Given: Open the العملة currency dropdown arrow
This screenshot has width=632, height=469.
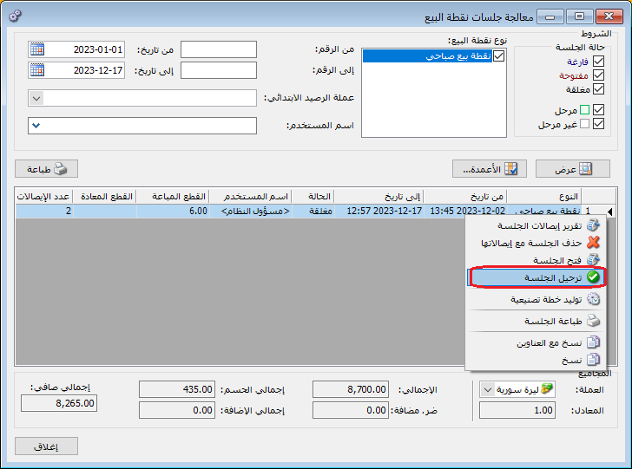Looking at the screenshot, I should [487, 389].
